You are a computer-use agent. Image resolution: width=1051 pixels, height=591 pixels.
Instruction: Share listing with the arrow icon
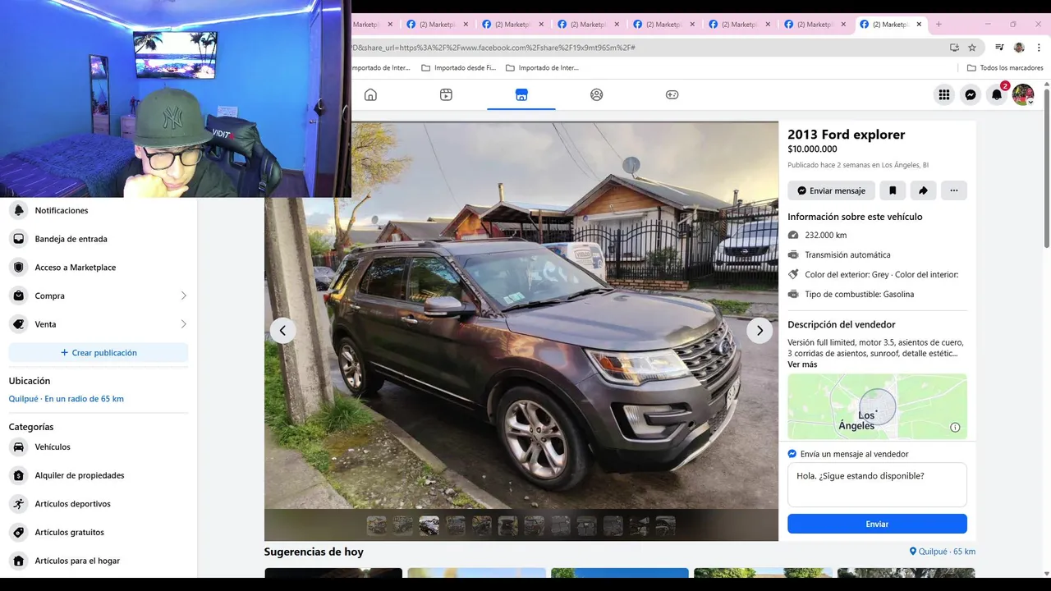[923, 190]
